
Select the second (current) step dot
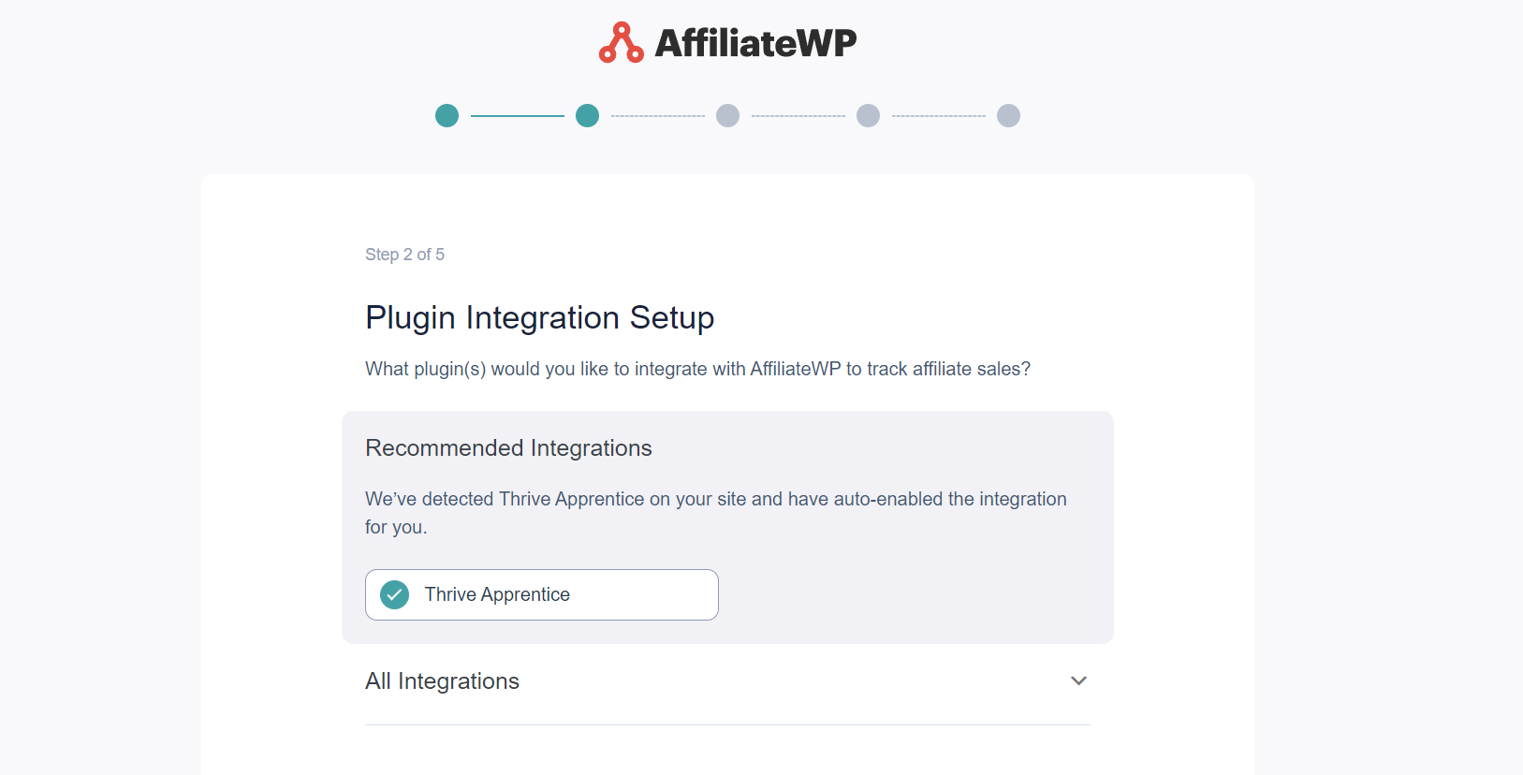pyautogui.click(x=588, y=116)
